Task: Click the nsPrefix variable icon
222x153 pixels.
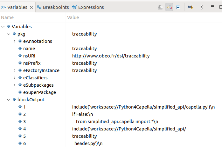Action: [x=20, y=63]
